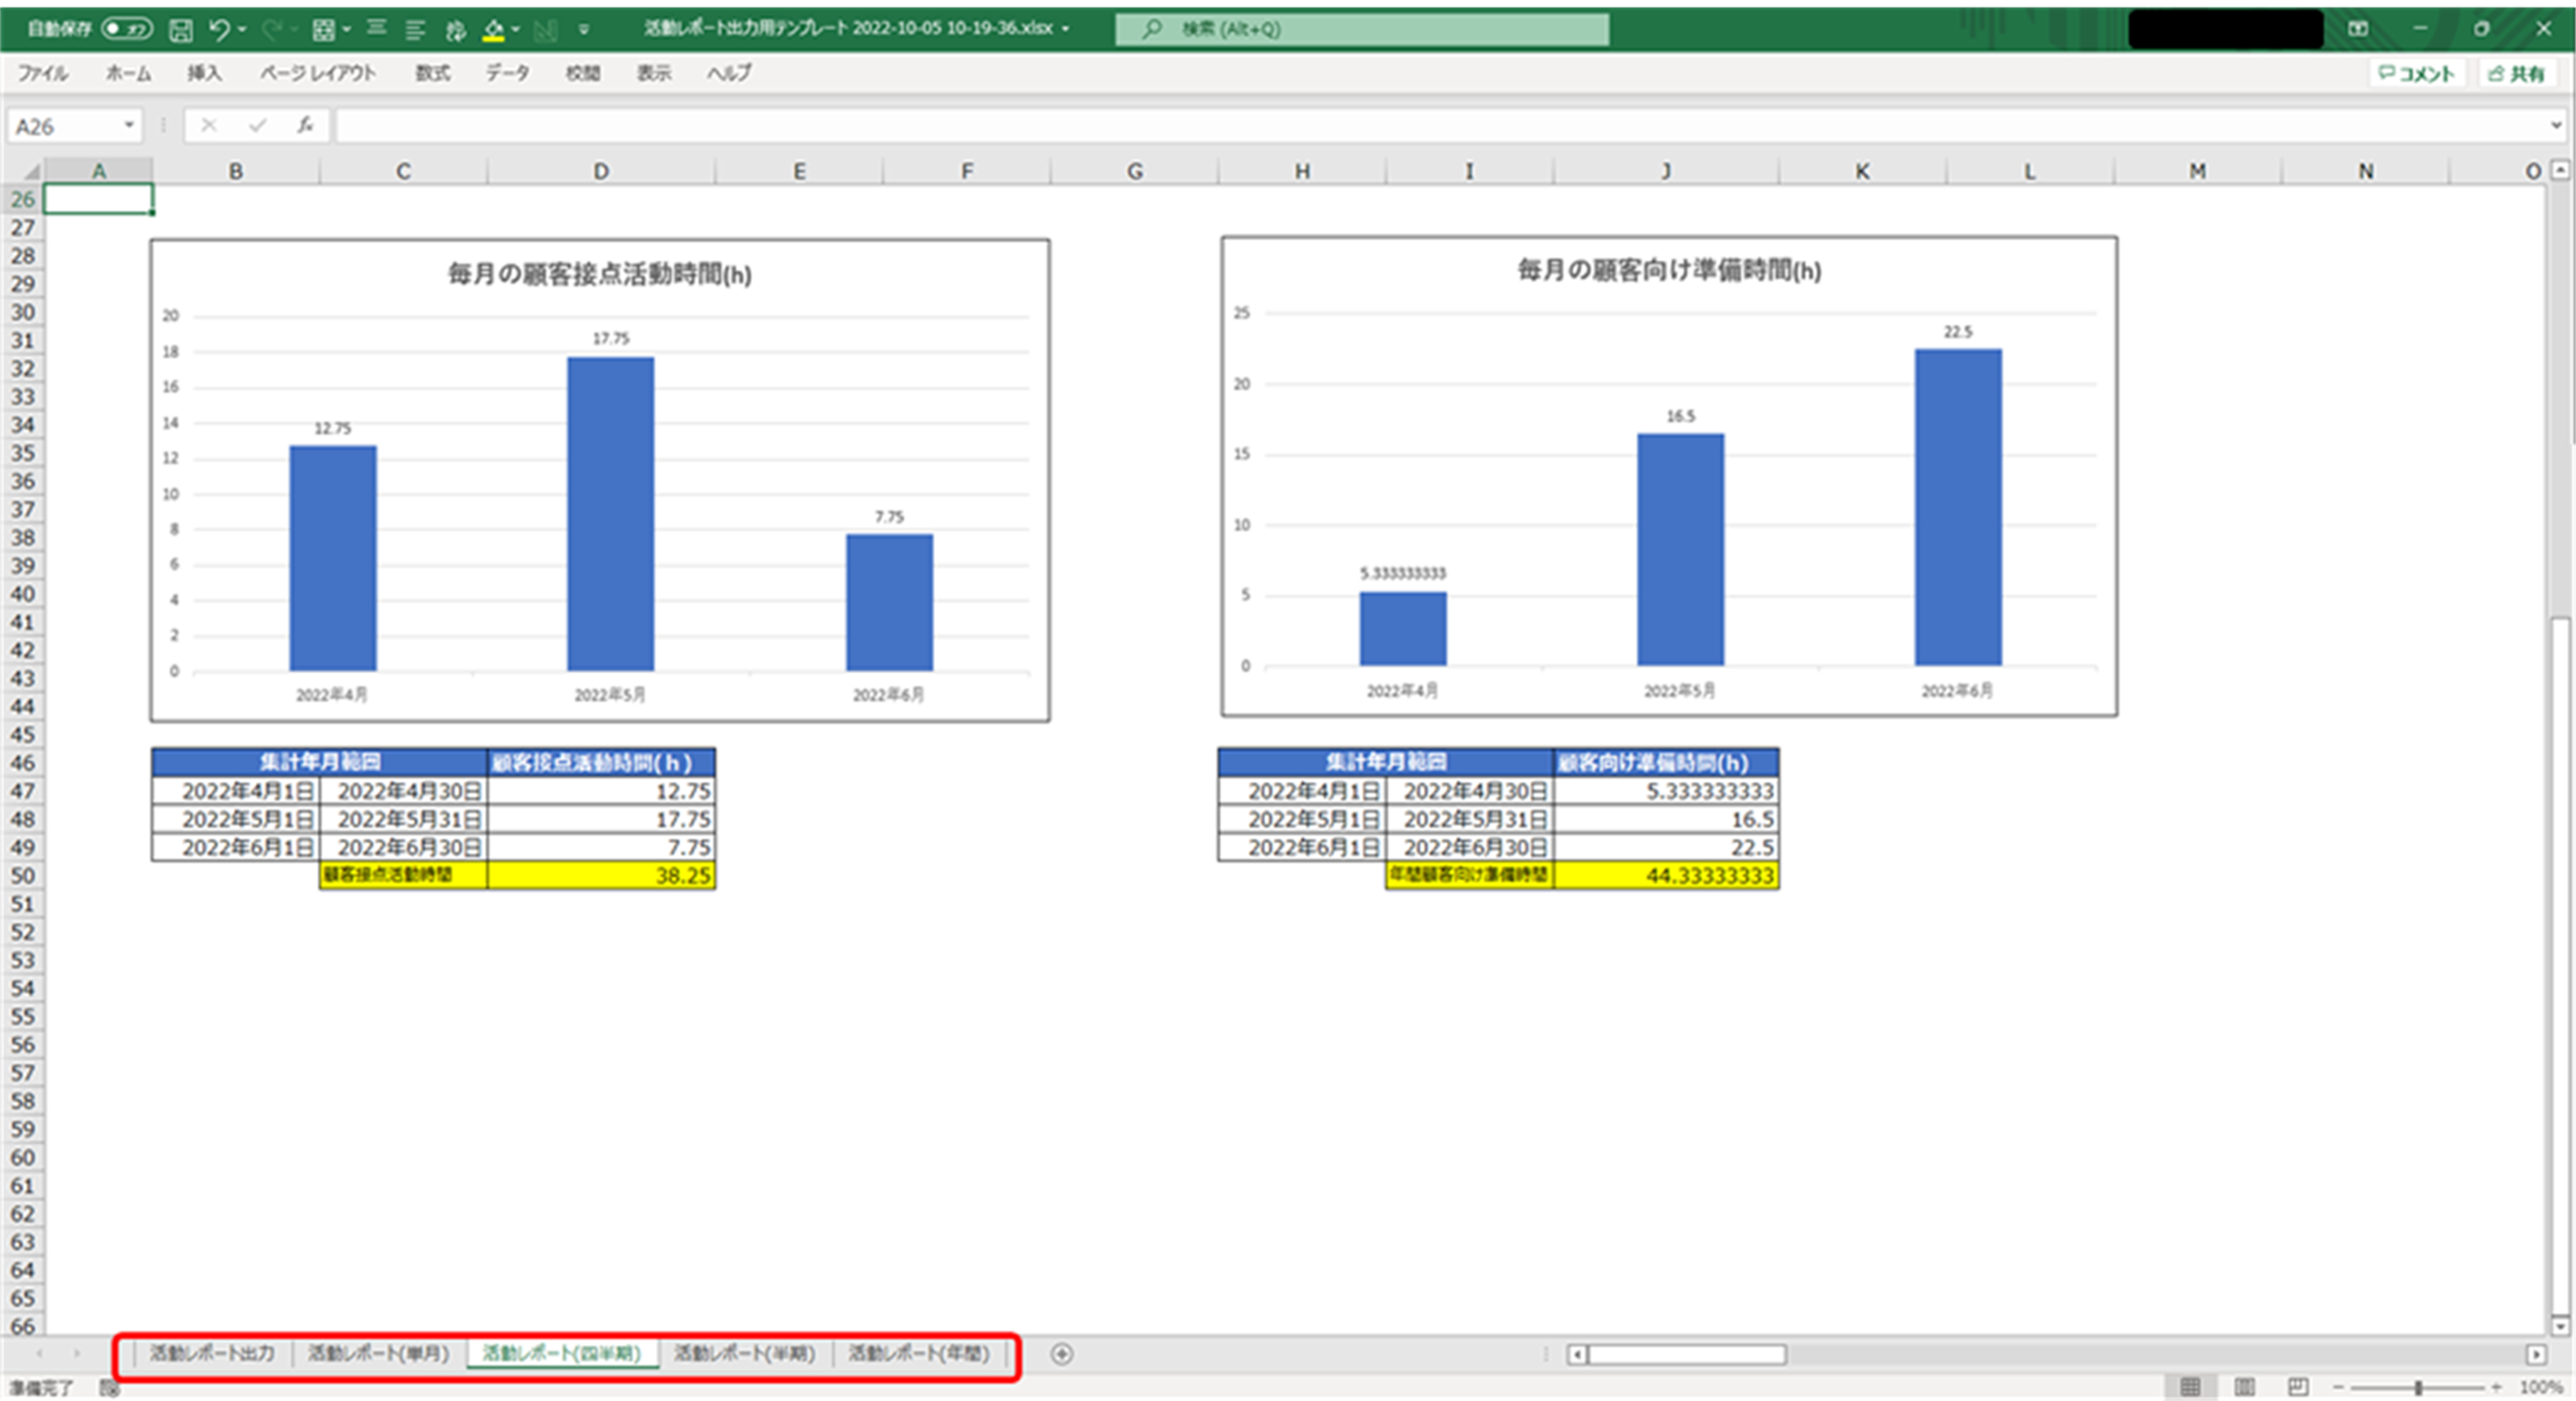Open the 表示 ribbon tab
This screenshot has height=1401, width=2576.
[x=654, y=73]
